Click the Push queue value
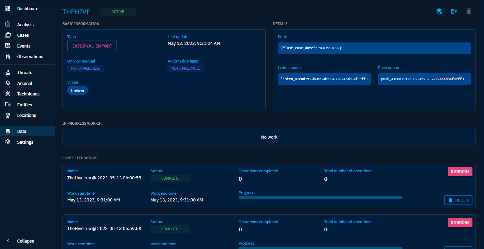484x249 pixels. [424, 79]
